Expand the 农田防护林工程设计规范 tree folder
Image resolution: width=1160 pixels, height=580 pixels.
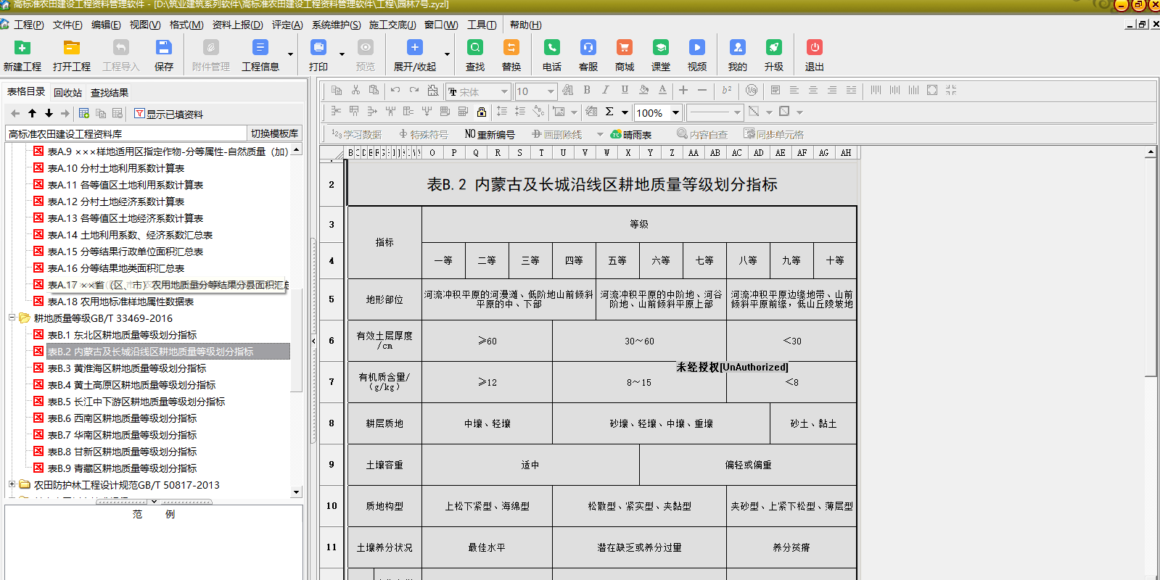click(x=12, y=484)
